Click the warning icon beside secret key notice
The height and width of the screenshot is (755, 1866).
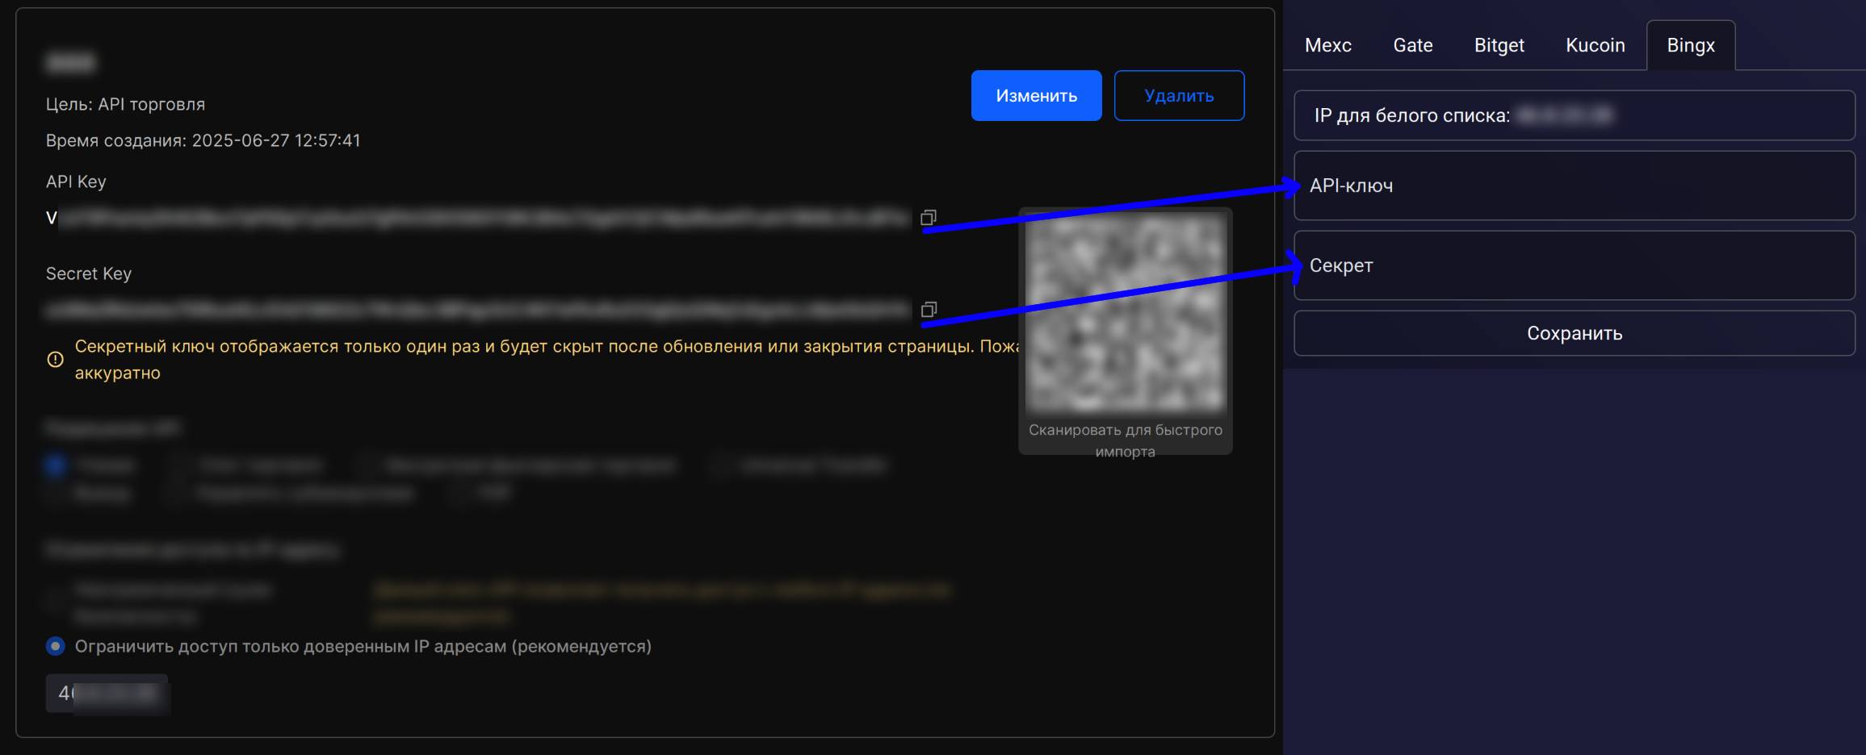[55, 360]
